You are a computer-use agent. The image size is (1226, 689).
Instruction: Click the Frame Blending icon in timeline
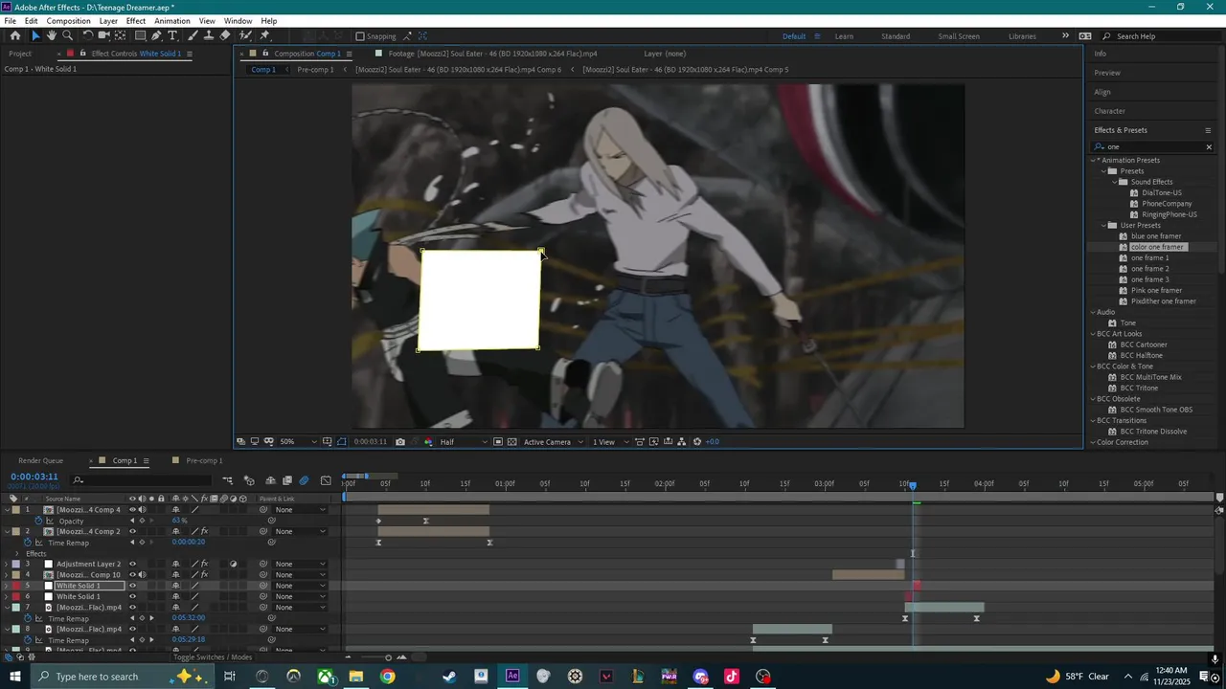click(287, 480)
